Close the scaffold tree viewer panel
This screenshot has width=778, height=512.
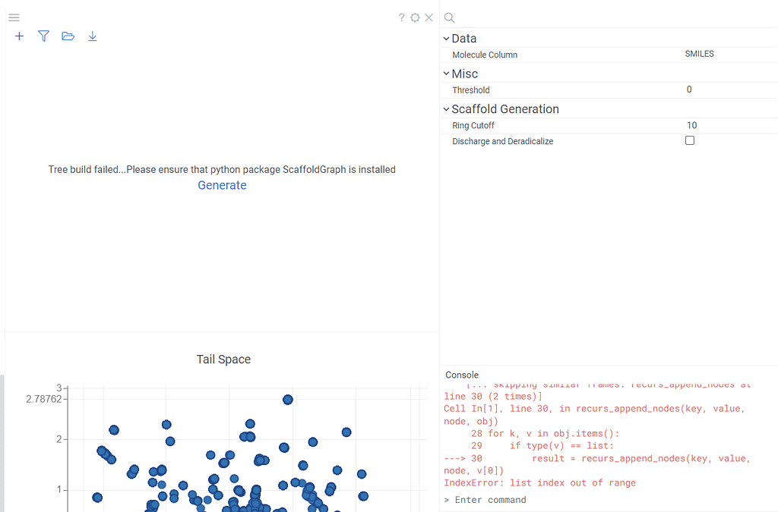click(429, 18)
